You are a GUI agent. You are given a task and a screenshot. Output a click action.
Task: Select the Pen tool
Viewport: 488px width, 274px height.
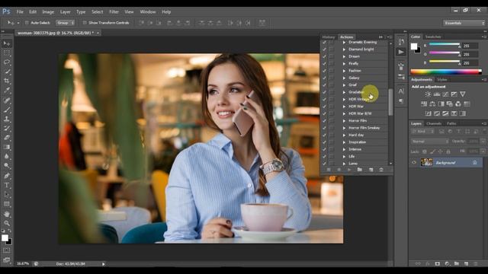coord(7,176)
